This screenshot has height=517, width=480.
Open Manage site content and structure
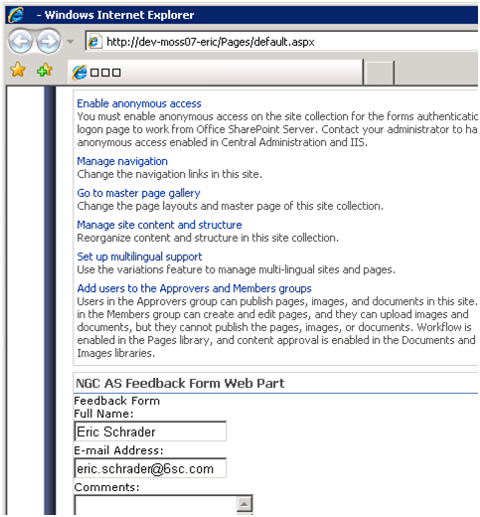(x=159, y=225)
